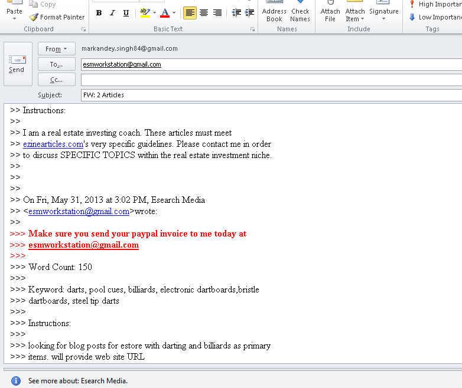462x388 pixels.
Task: Click Check Names
Action: click(300, 12)
